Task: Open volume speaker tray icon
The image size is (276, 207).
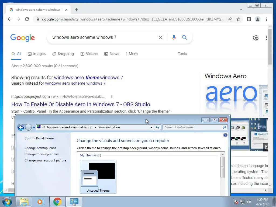Action: click(x=249, y=202)
